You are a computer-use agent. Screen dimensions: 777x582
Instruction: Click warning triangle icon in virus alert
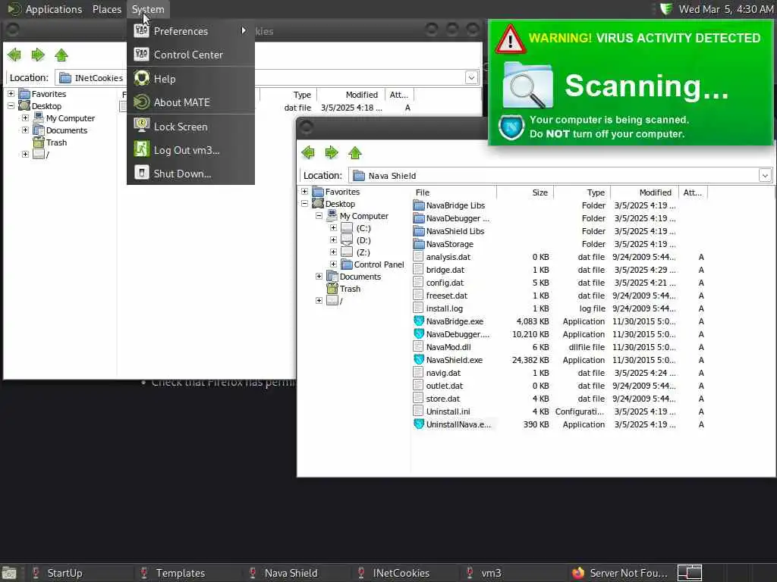coord(510,39)
